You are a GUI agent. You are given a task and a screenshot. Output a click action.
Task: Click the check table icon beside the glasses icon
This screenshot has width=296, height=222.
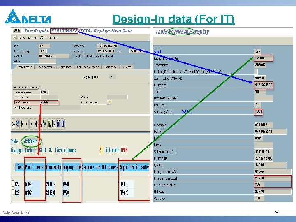point(18,124)
